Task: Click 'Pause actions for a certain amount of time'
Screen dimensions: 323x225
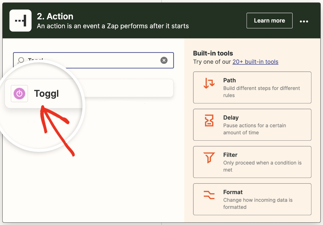Action: (x=255, y=129)
